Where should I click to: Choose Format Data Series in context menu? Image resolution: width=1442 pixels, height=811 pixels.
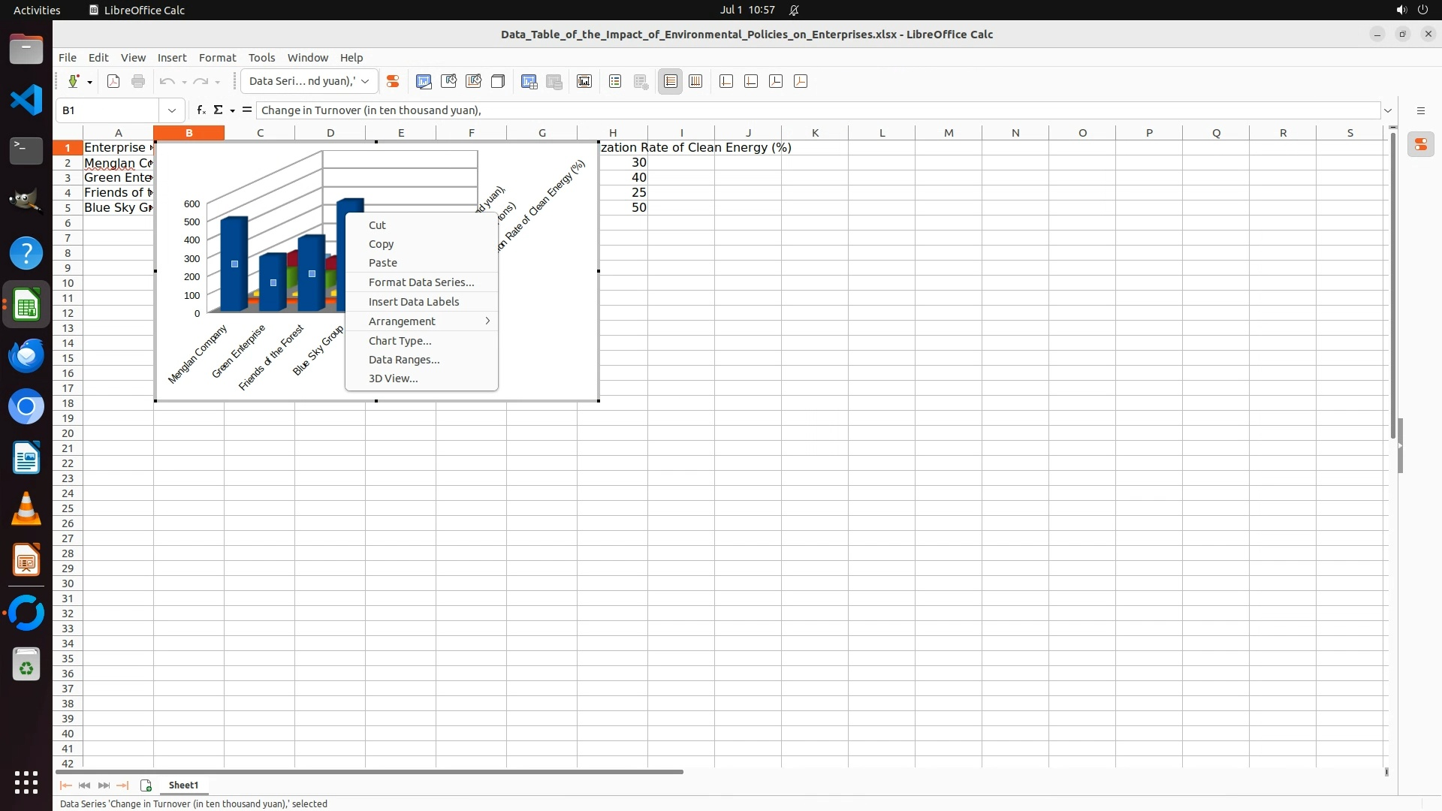pos(421,282)
